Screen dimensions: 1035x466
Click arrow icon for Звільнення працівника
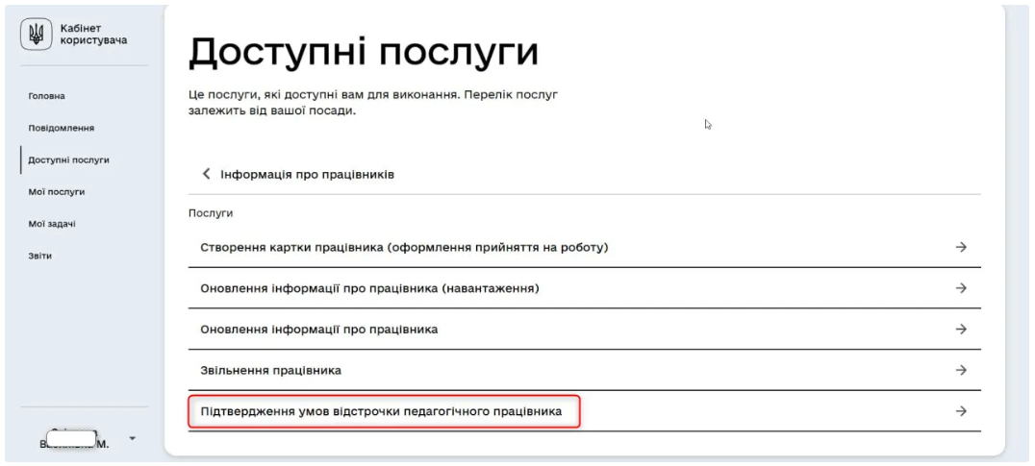point(960,370)
